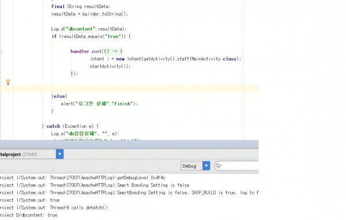Click the "finish" string in alert call
This screenshot has height=220, width=346.
click(x=122, y=104)
